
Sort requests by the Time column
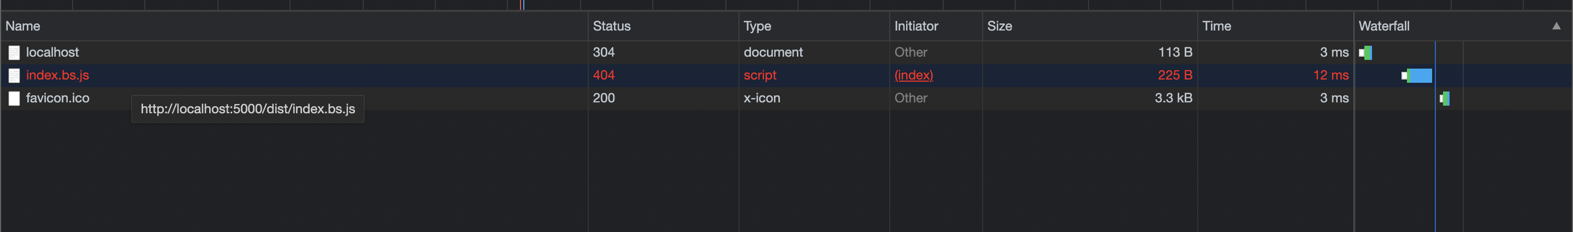pyautogui.click(x=1275, y=26)
